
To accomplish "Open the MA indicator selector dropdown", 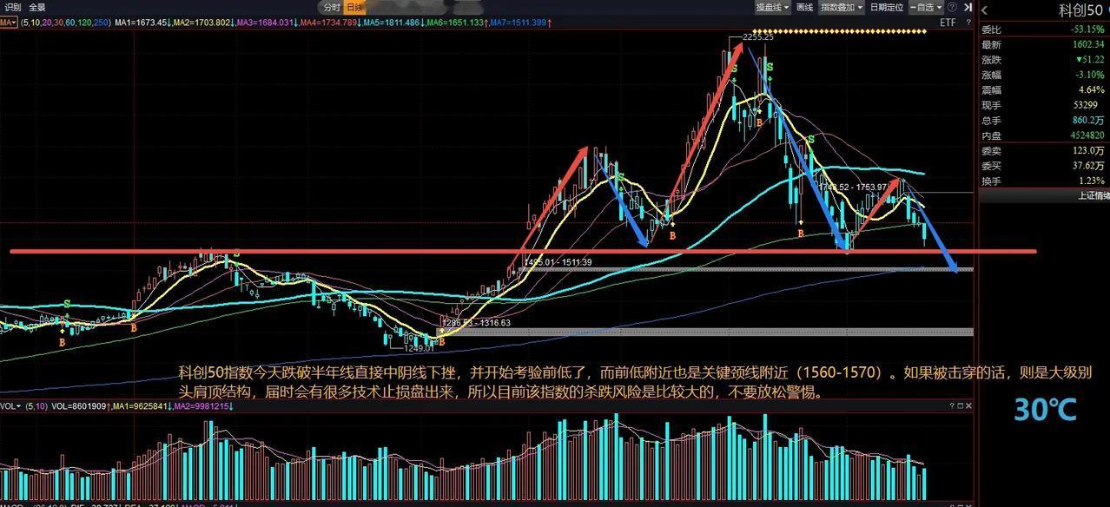I will pyautogui.click(x=9, y=22).
